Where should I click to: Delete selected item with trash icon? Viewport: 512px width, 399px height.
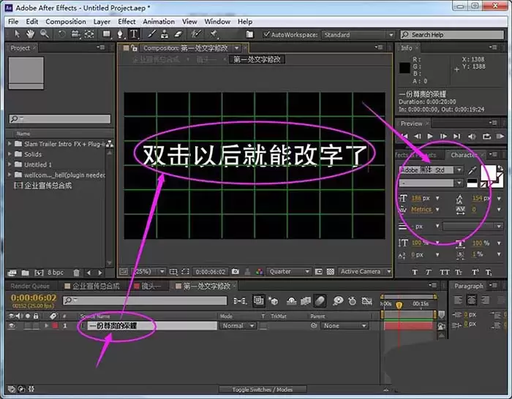(x=76, y=273)
